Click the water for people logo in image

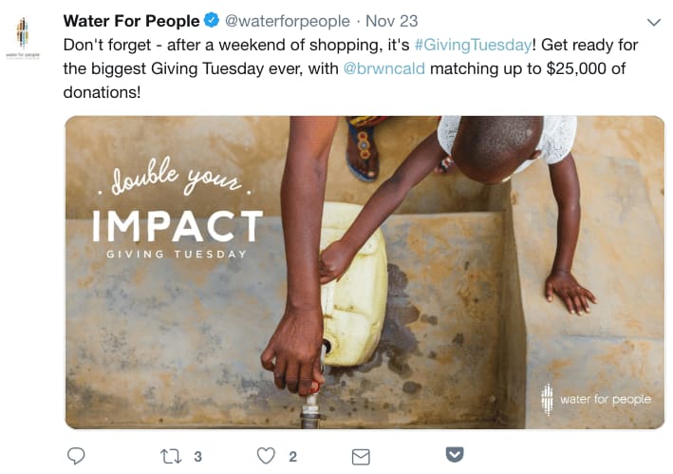click(596, 399)
